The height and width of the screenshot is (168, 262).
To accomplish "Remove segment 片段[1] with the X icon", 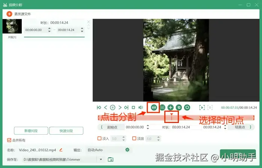I will [89, 22].
